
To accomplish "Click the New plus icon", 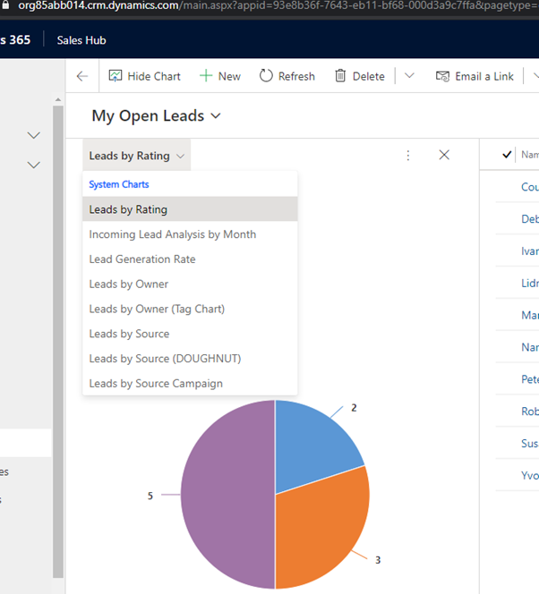I will tap(206, 76).
